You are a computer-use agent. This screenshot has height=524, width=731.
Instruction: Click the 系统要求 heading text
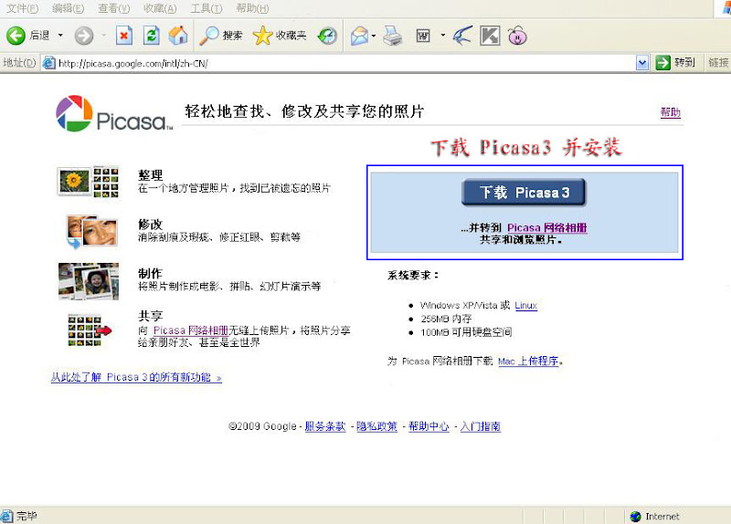coord(413,276)
